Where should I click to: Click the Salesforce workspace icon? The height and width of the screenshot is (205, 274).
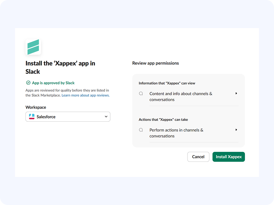tap(32, 117)
